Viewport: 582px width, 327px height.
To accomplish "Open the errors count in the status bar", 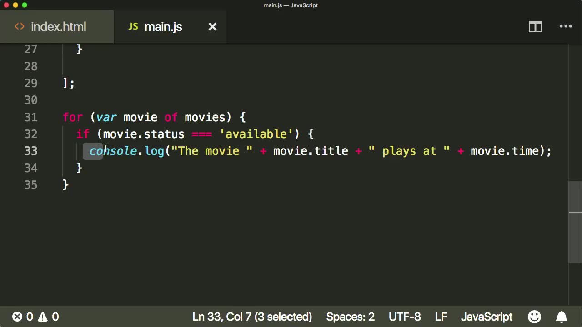I will (23, 317).
